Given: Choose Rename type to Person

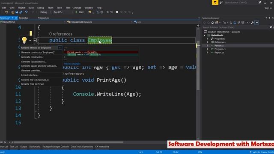Looking at the screenshot, I should [x=33, y=84].
